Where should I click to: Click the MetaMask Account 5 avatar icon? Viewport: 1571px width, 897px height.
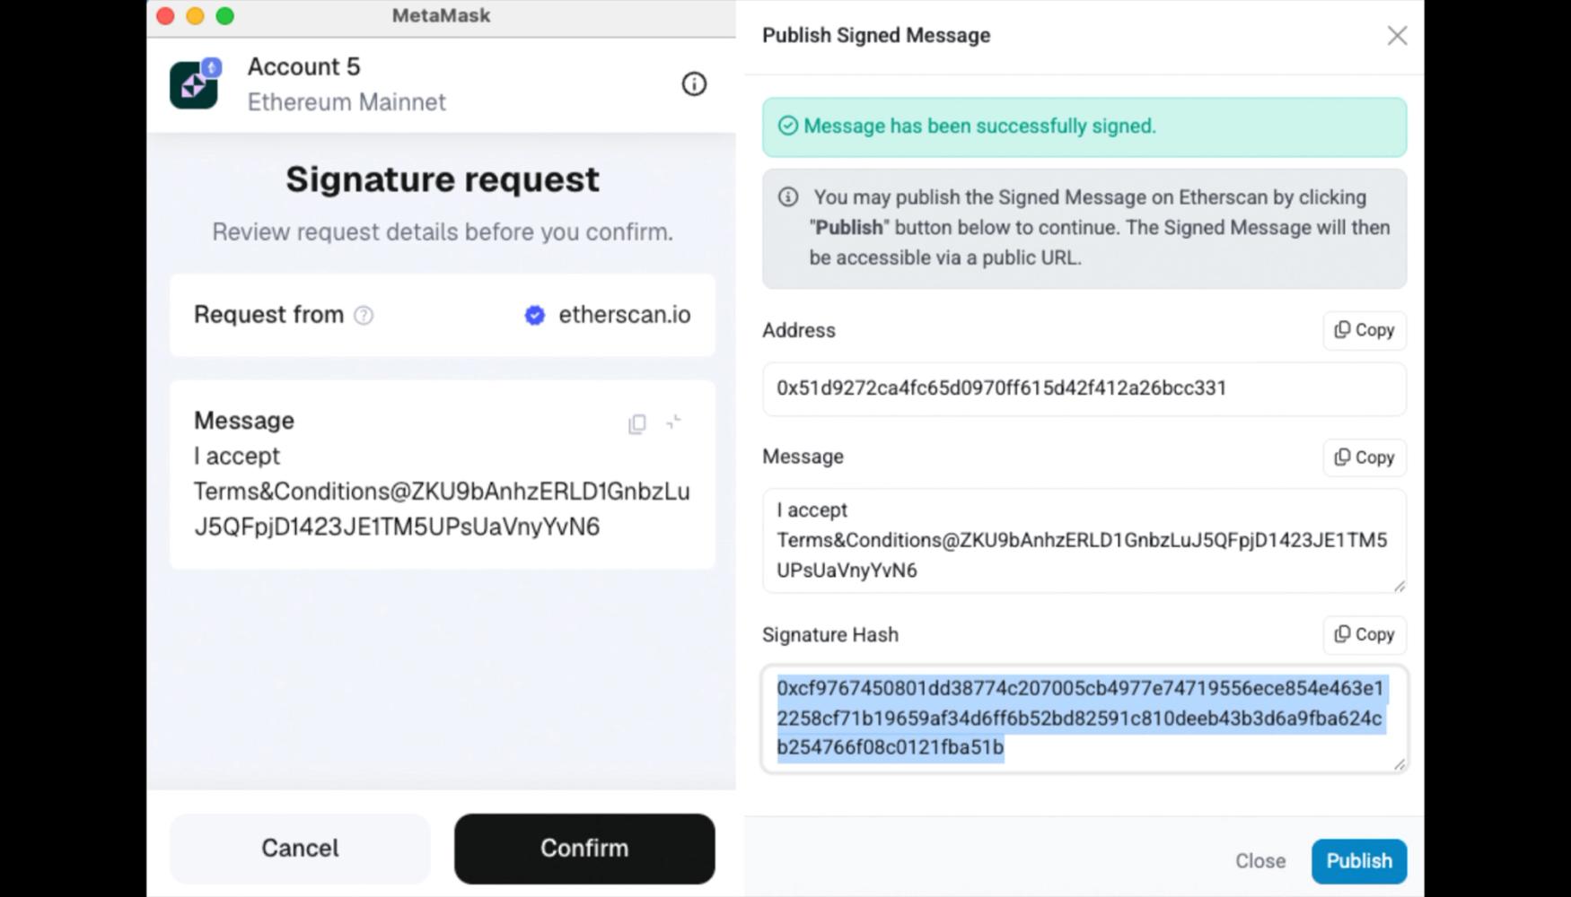pyautogui.click(x=195, y=84)
